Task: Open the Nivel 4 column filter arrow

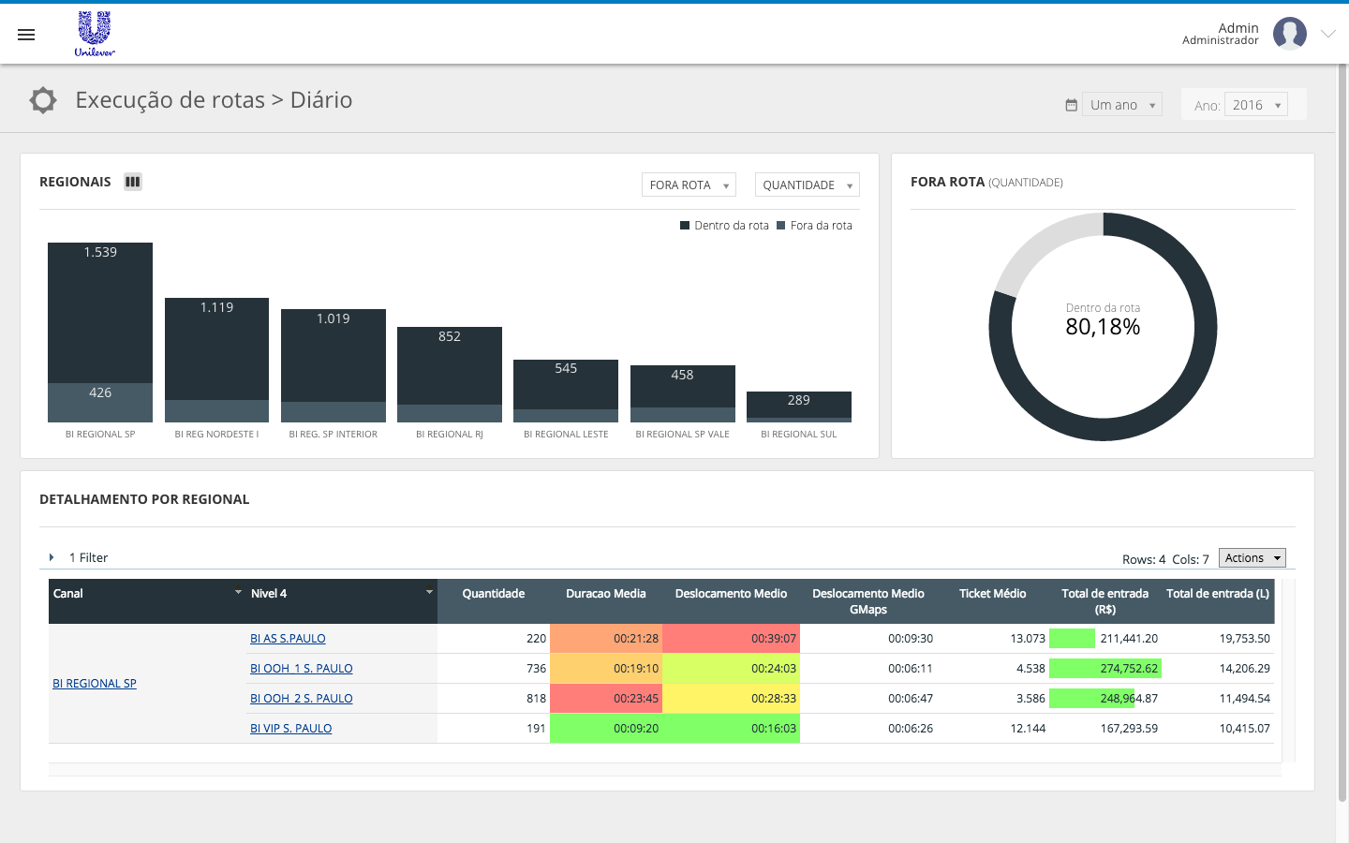Action: pyautogui.click(x=430, y=592)
